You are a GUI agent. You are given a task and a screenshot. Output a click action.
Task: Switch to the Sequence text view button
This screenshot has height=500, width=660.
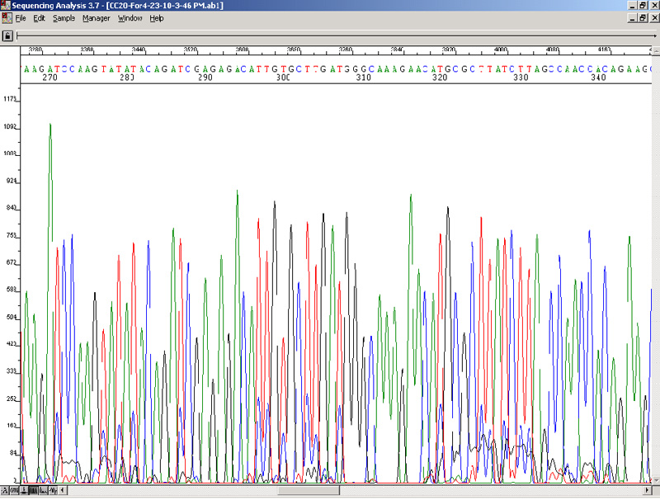(x=14, y=490)
